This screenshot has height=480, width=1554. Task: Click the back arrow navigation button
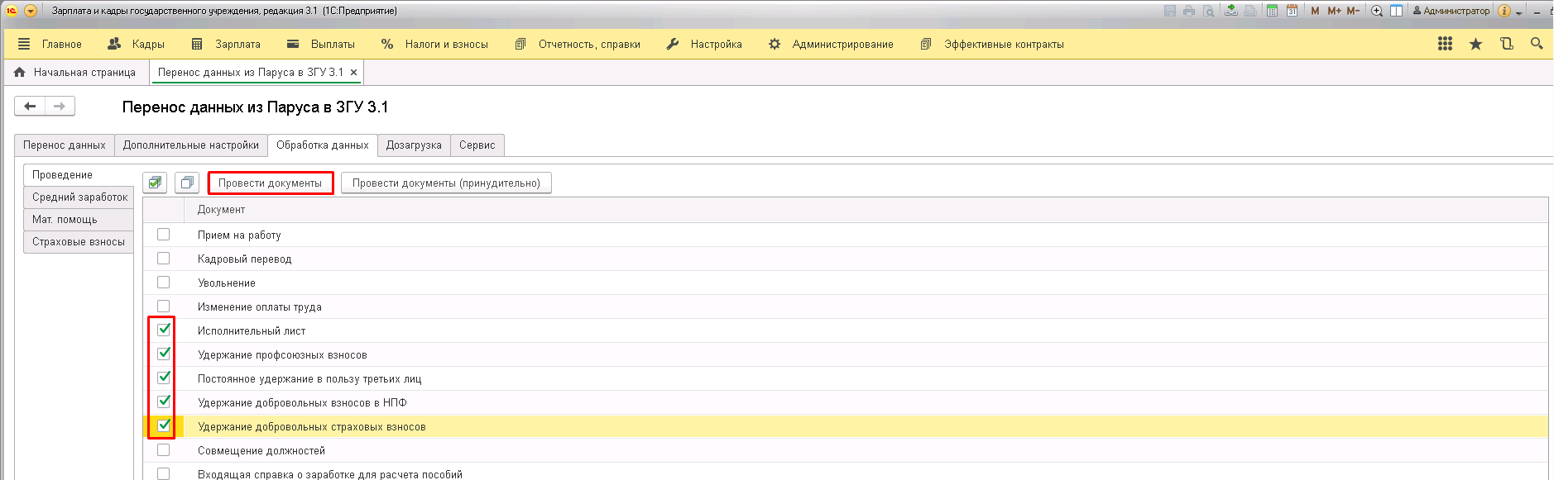tap(30, 106)
